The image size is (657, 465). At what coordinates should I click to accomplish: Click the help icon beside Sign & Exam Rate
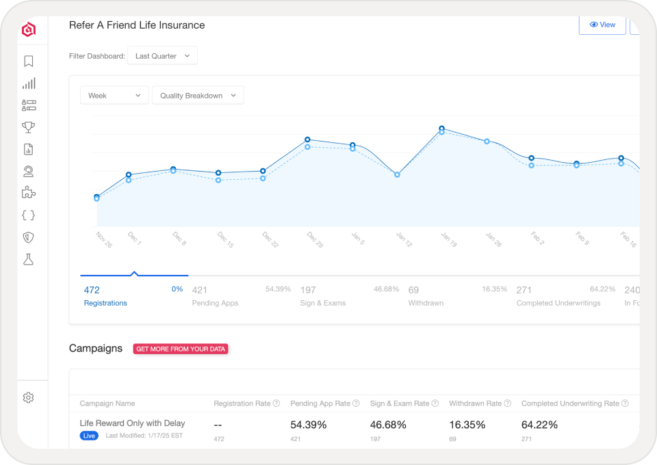pos(435,403)
